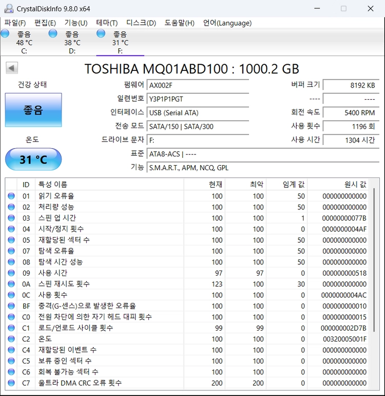Click the blue status dot for attribute C5
This screenshot has height=396, width=385.
[x=11, y=361]
